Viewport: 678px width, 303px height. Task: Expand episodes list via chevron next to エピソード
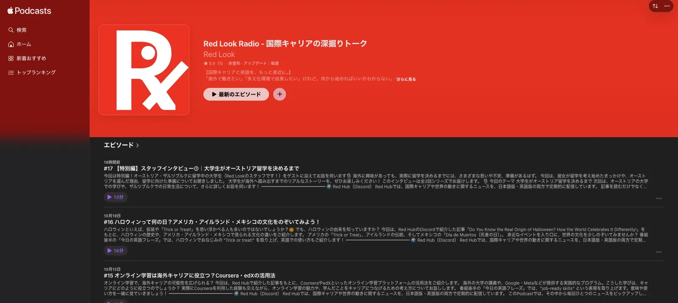pos(137,145)
